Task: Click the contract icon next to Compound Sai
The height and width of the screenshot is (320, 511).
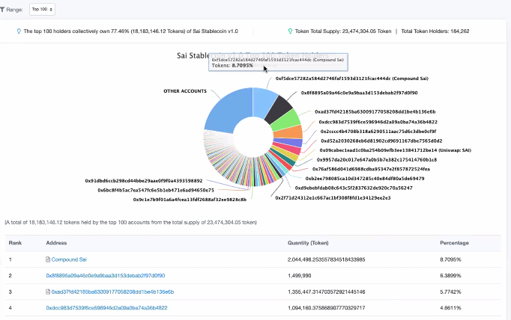Action: (x=48, y=259)
